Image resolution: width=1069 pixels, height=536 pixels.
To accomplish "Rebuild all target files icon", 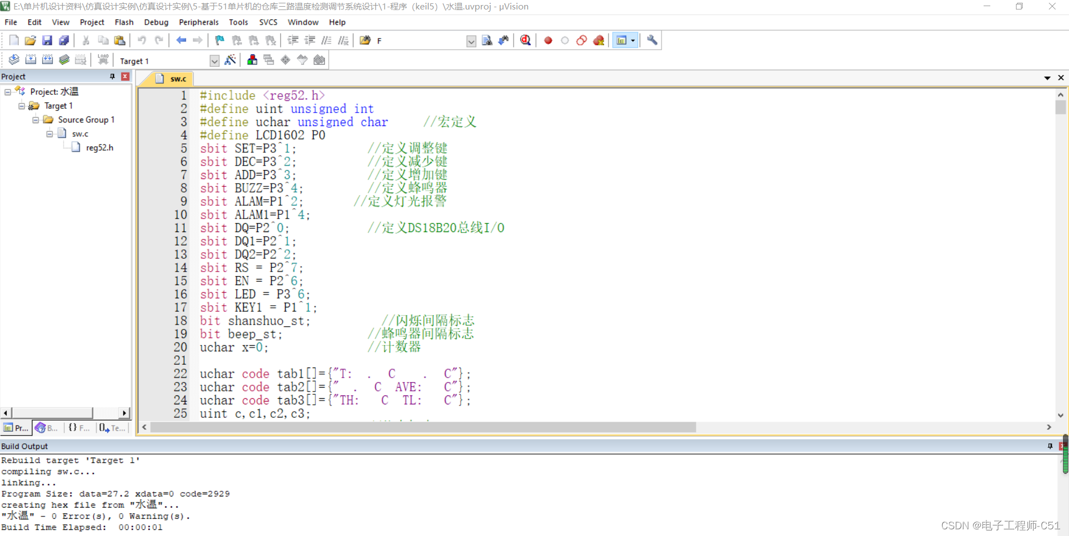I will click(47, 60).
